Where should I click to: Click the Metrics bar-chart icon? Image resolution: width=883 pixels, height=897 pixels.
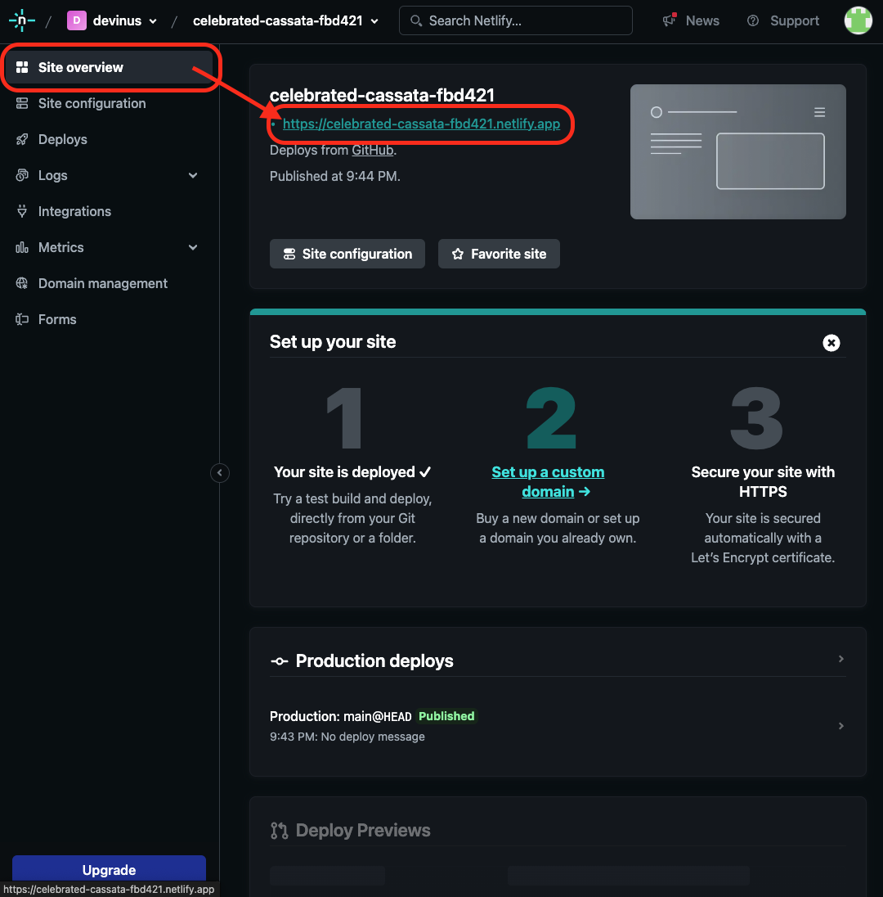click(23, 247)
